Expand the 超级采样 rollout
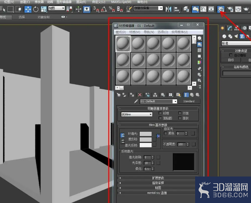 (158, 183)
